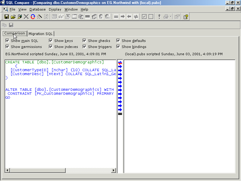241x181 pixels.
Task: Click the horizontal scrollbar thumb under SQL pane
Action: [38, 170]
